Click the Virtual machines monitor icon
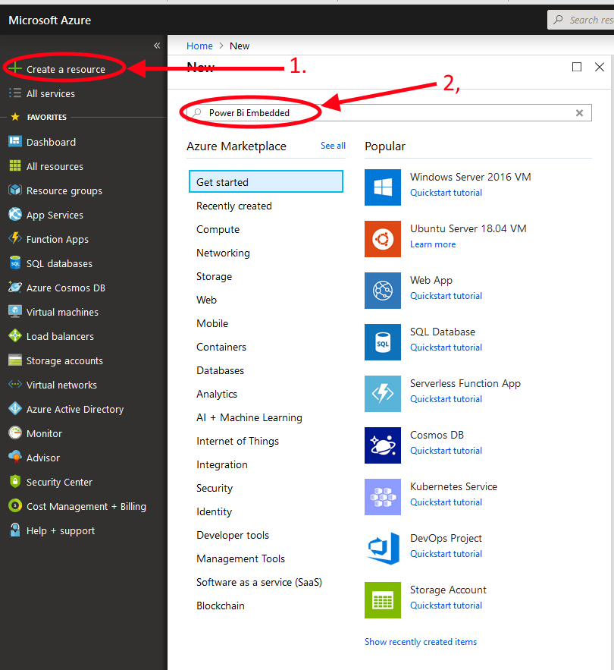The image size is (614, 670). click(x=15, y=312)
